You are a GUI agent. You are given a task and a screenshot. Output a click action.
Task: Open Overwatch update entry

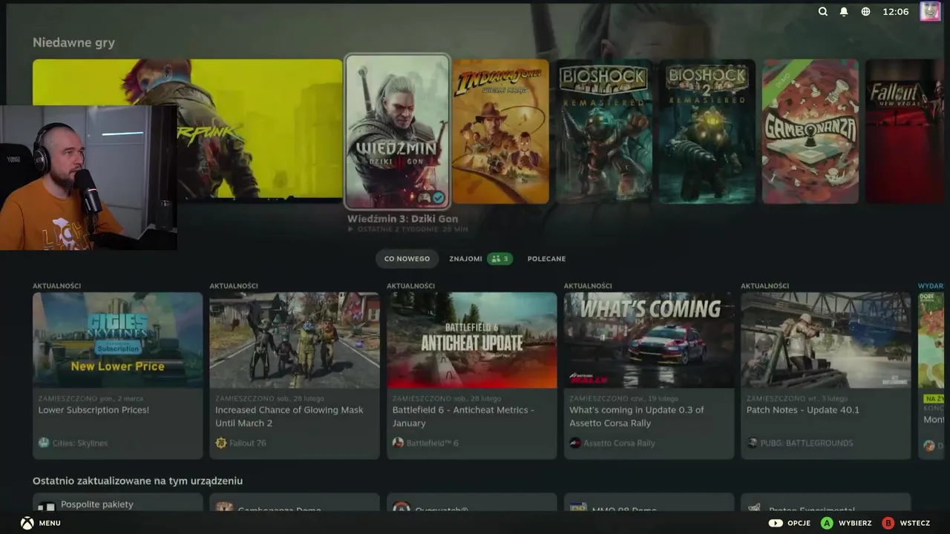[x=471, y=502]
